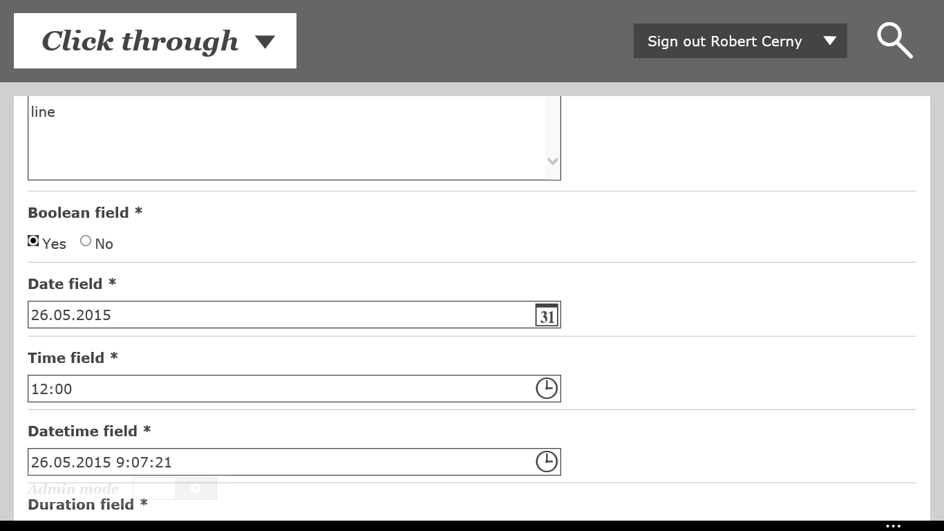Viewport: 944px width, 531px height.
Task: Focus the Date field text input
Action: 276,315
